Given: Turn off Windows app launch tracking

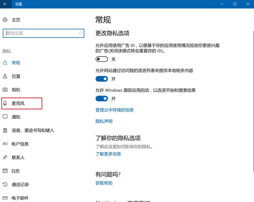Looking at the screenshot, I should [102, 99].
